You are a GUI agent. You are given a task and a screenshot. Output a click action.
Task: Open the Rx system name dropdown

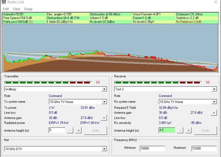click(214, 102)
